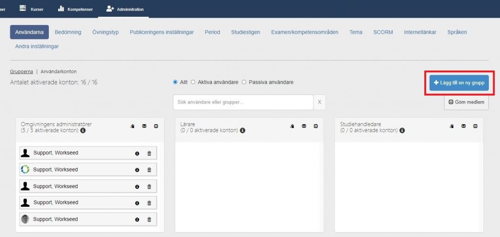Click the envelope icon in the Studiehandledare header
500x237 pixels.
click(463, 126)
